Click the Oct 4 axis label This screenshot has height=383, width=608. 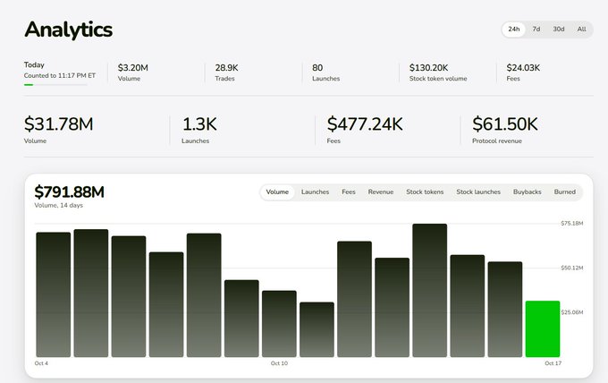(41, 363)
